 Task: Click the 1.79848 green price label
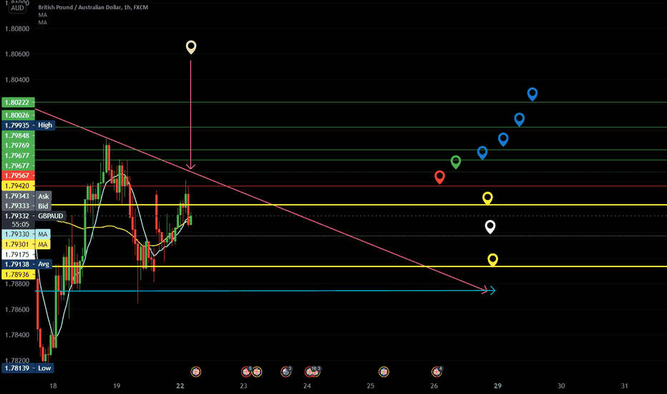[x=18, y=135]
